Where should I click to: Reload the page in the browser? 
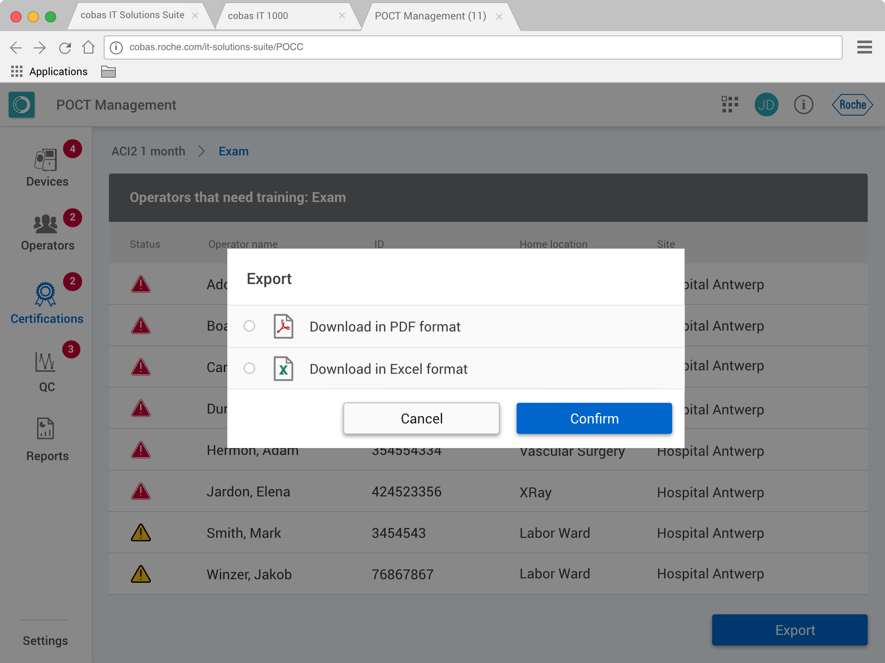(x=65, y=47)
